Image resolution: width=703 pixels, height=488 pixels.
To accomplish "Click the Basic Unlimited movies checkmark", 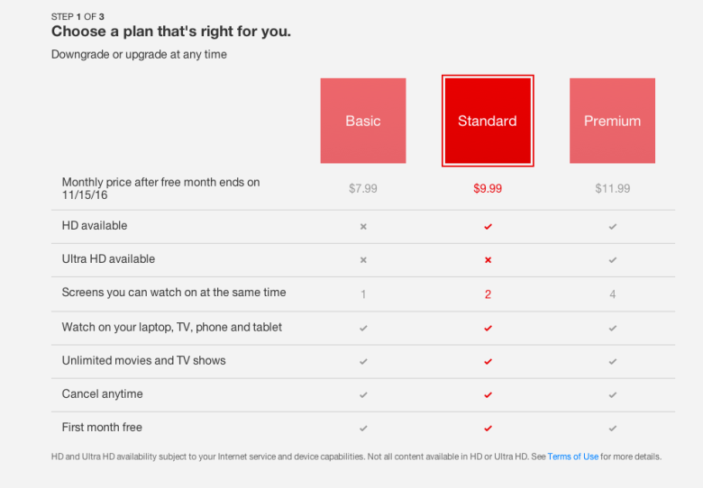I will tap(363, 362).
